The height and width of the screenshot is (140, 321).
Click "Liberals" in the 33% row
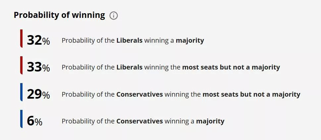[129, 67]
